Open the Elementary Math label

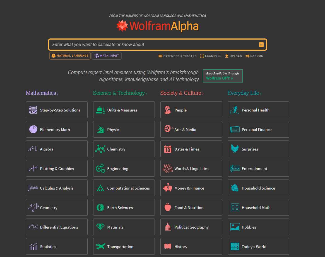point(55,130)
